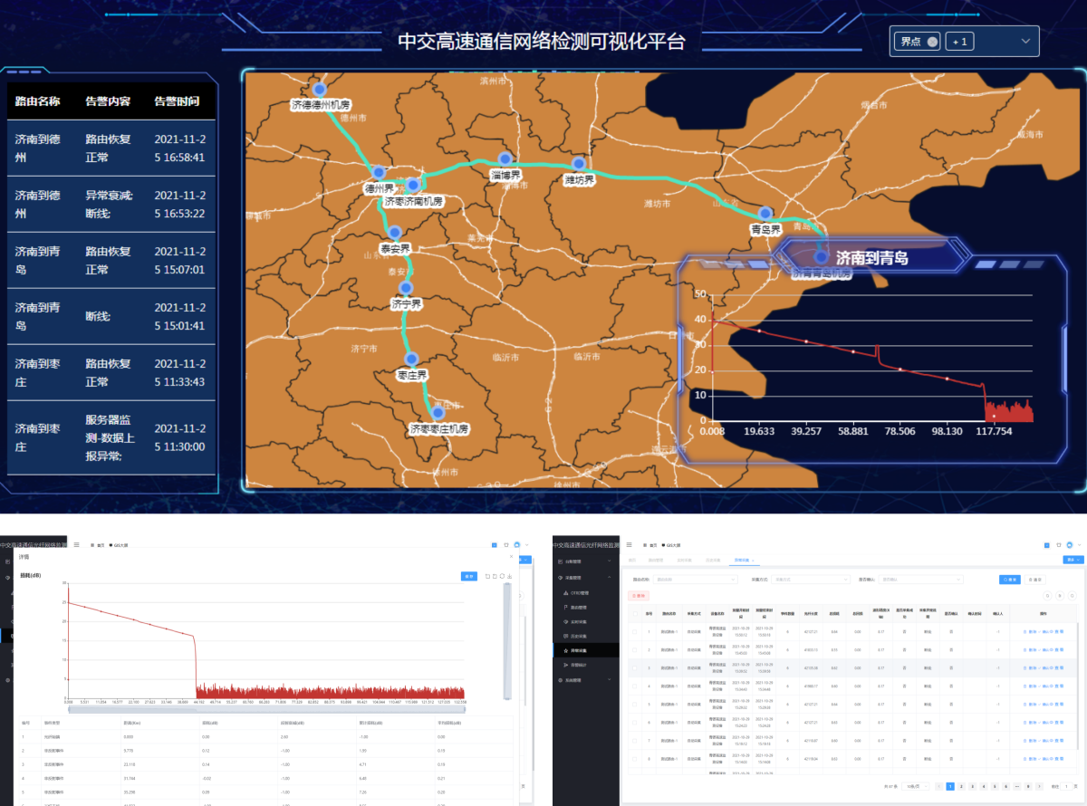Check the checkbox for table row 2
Viewport: 1087px width, 806px height.
[635, 649]
